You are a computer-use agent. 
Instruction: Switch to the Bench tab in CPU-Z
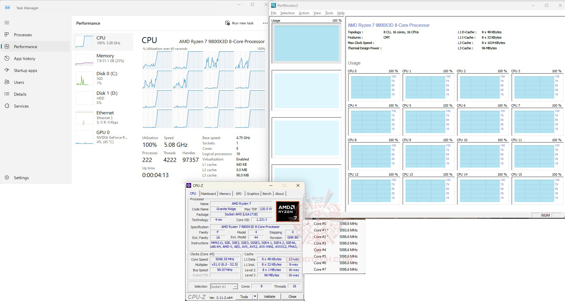[267, 194]
